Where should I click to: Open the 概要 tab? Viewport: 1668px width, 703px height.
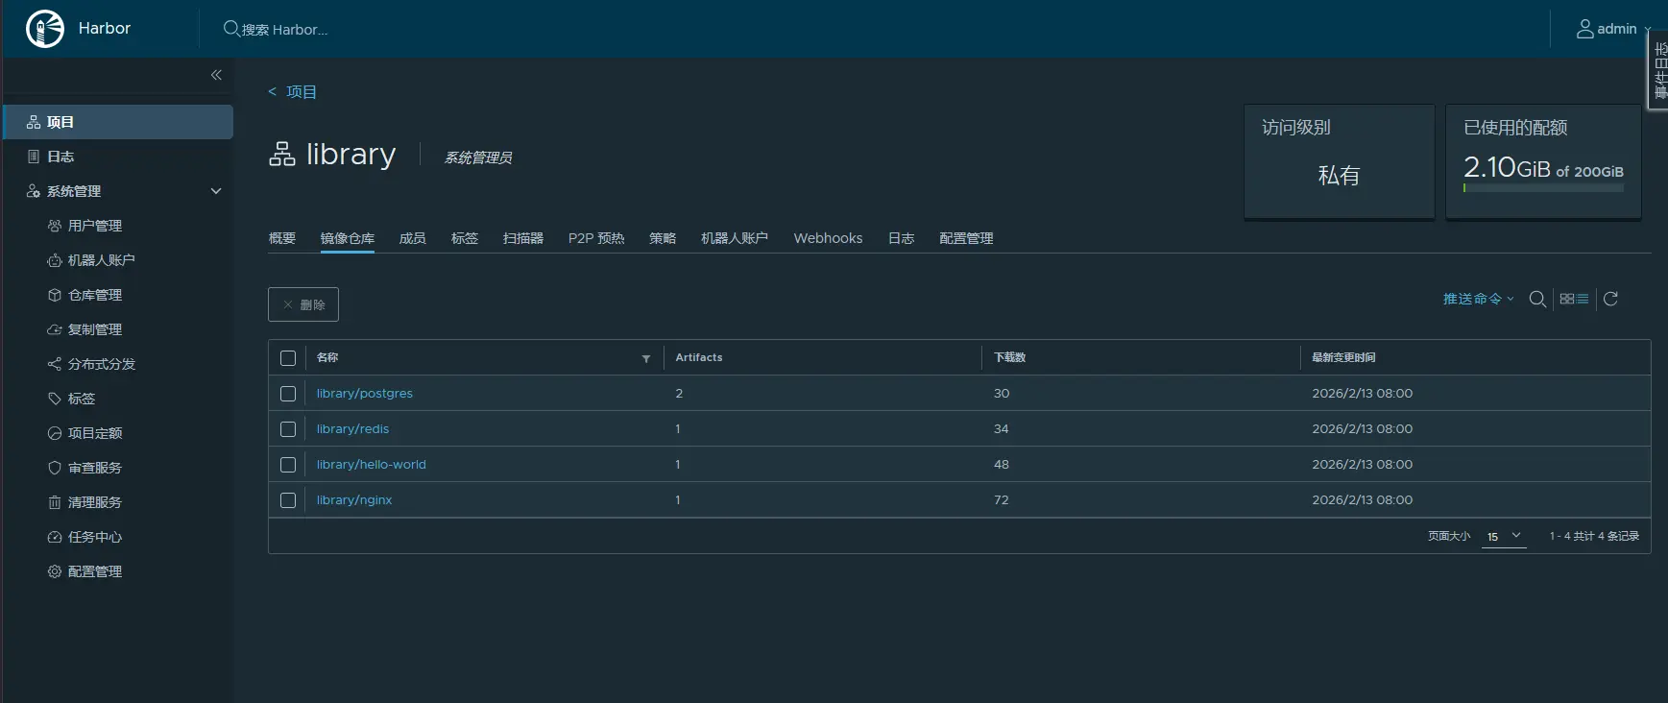282,238
